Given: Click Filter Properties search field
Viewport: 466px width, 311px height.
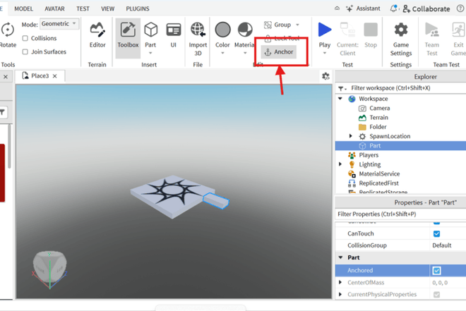Looking at the screenshot, I should click(x=400, y=214).
